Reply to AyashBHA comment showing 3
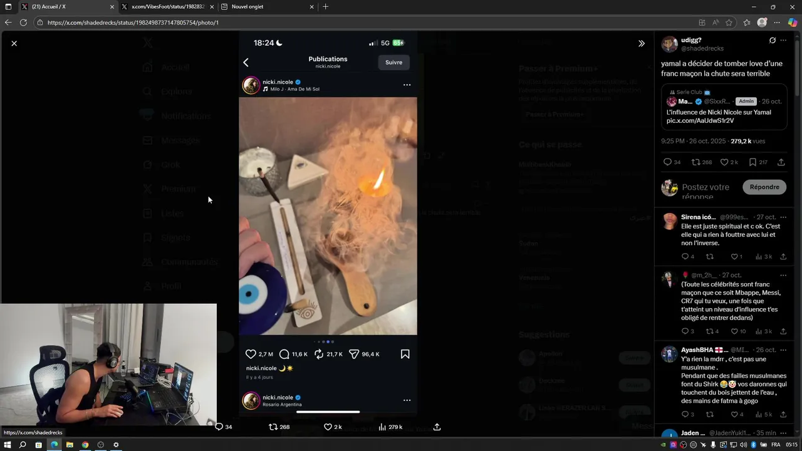Image resolution: width=802 pixels, height=451 pixels. (688, 414)
